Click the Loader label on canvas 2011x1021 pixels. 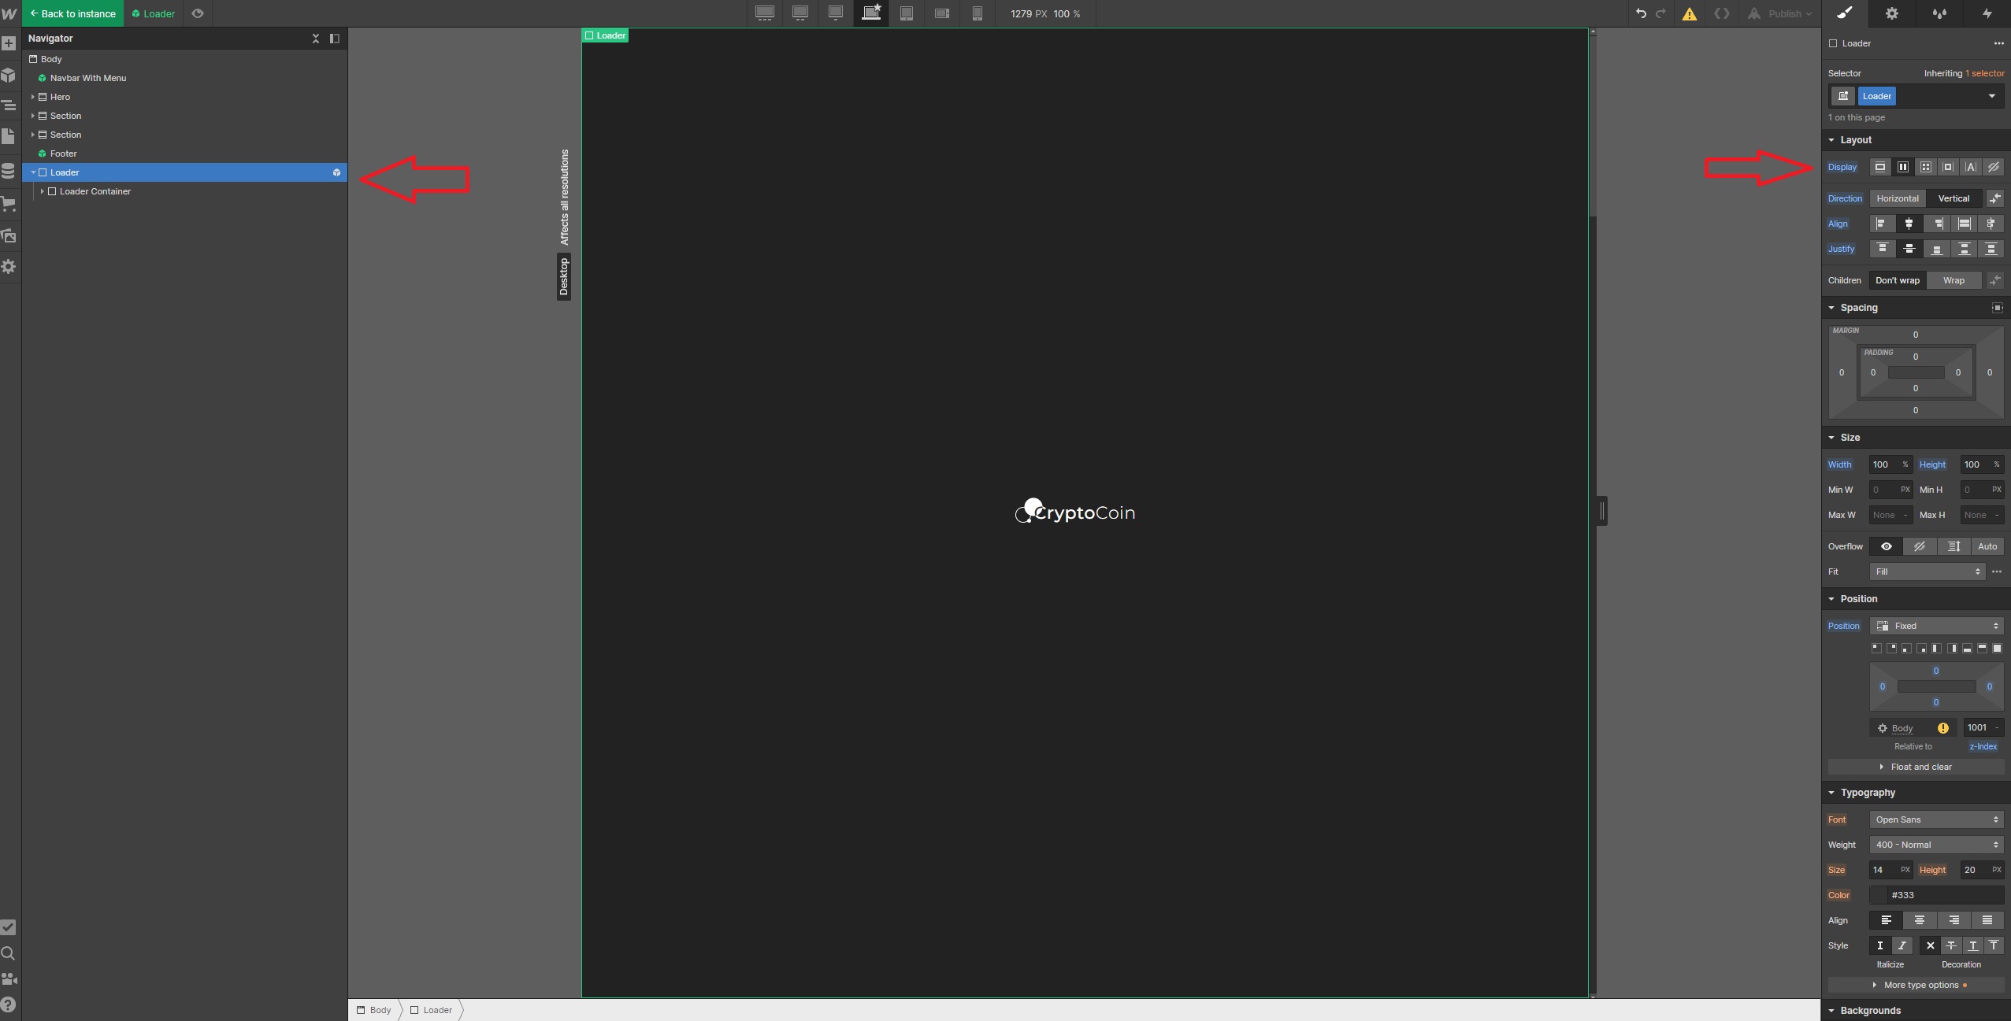tap(605, 35)
